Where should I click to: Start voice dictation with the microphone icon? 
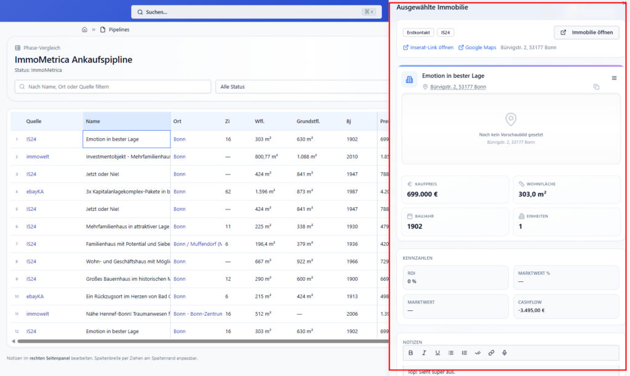(504, 353)
